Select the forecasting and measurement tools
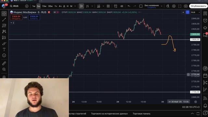Viewport: 208px width, 117px height. tap(4, 38)
